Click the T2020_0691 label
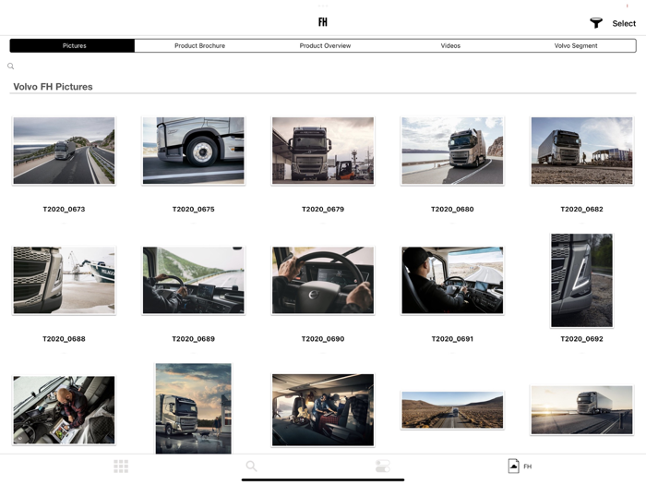 [x=452, y=339]
